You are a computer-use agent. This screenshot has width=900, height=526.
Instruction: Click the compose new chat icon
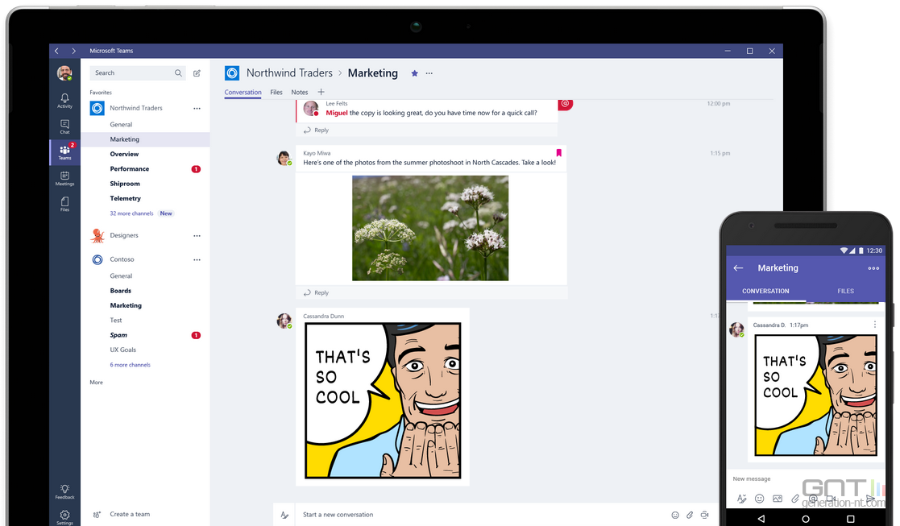pyautogui.click(x=197, y=73)
